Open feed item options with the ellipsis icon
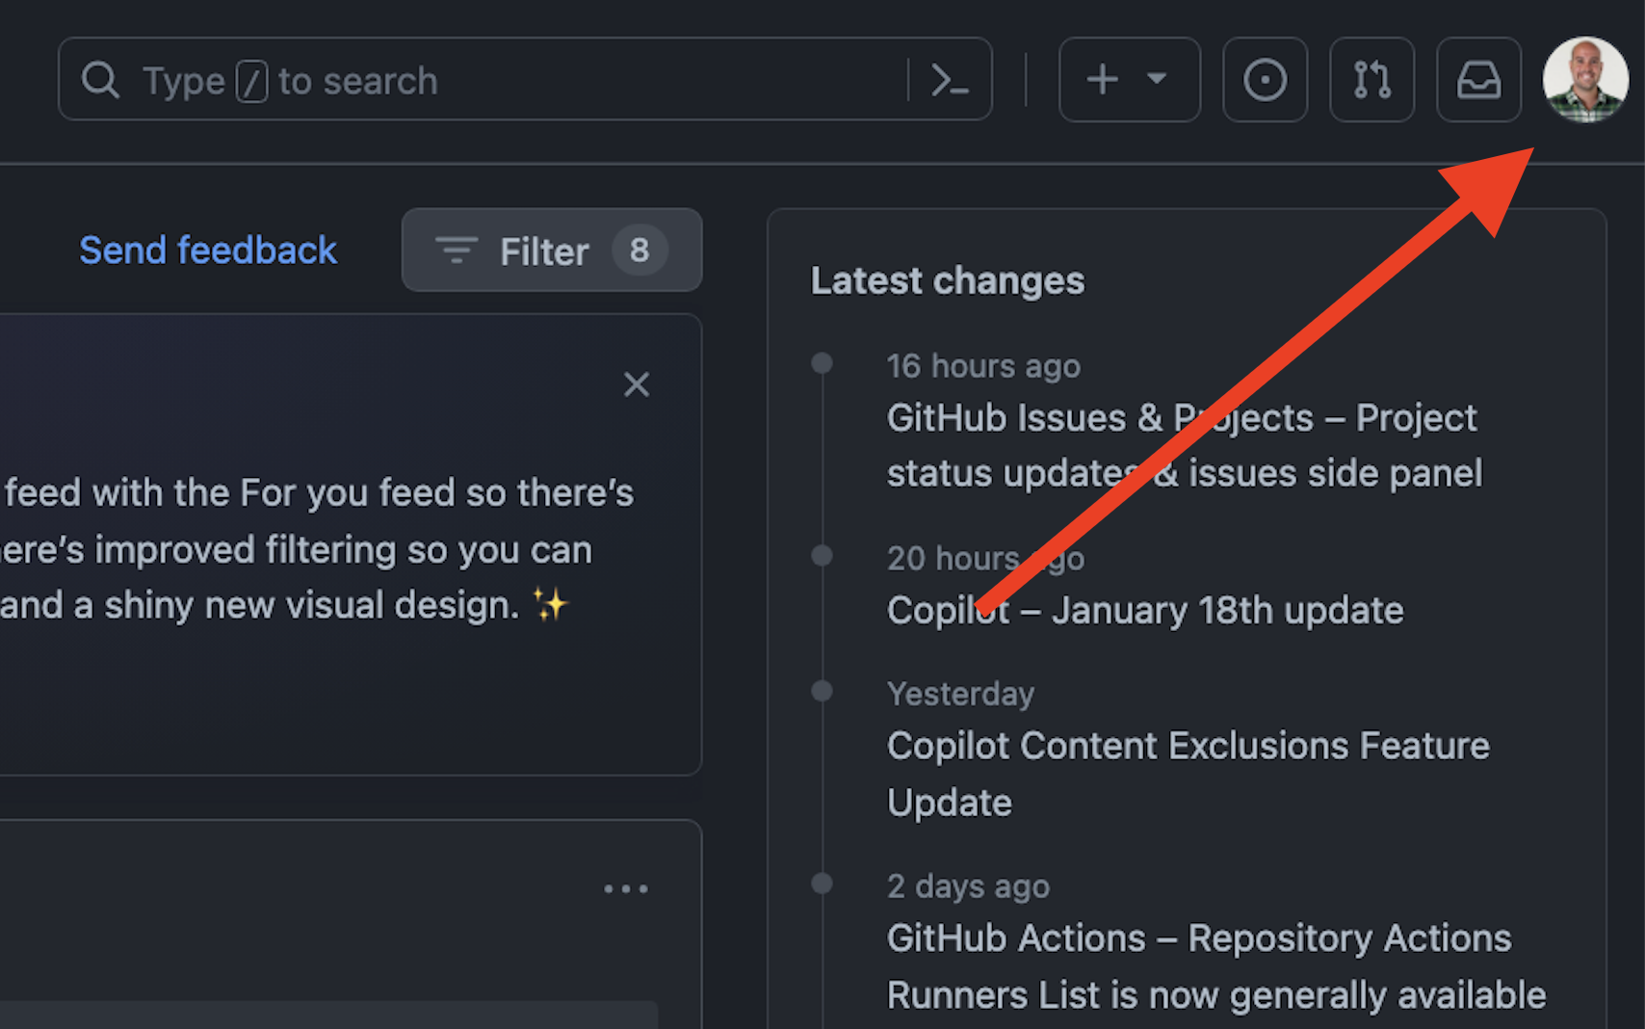The image size is (1645, 1029). [627, 888]
